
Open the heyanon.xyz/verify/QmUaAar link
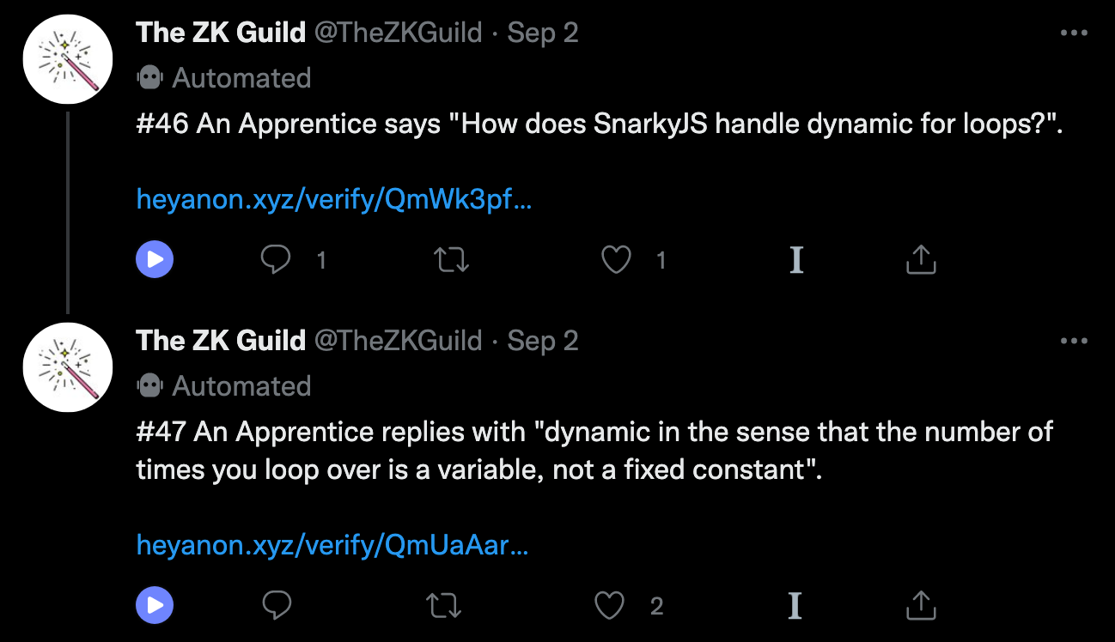coord(332,544)
